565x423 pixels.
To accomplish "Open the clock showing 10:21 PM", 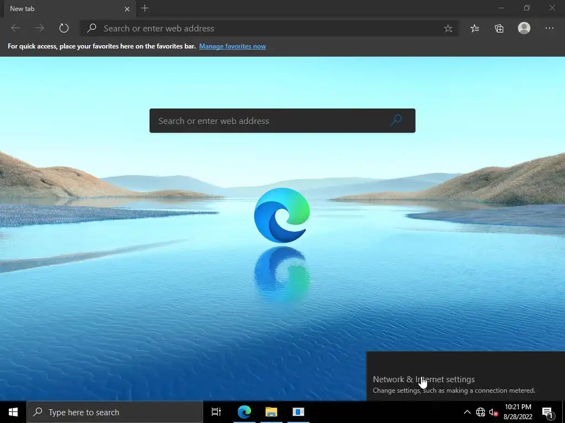I will point(518,412).
